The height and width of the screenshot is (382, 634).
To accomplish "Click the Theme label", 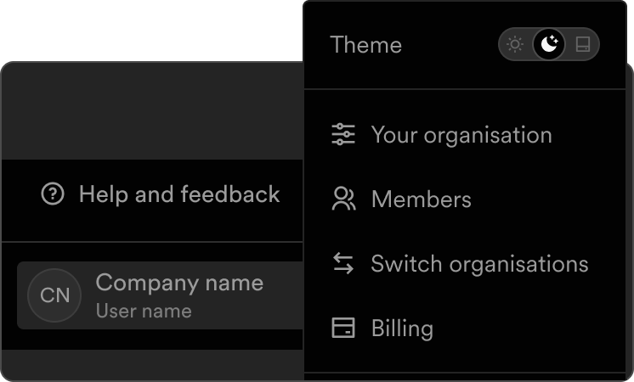I will tap(365, 45).
